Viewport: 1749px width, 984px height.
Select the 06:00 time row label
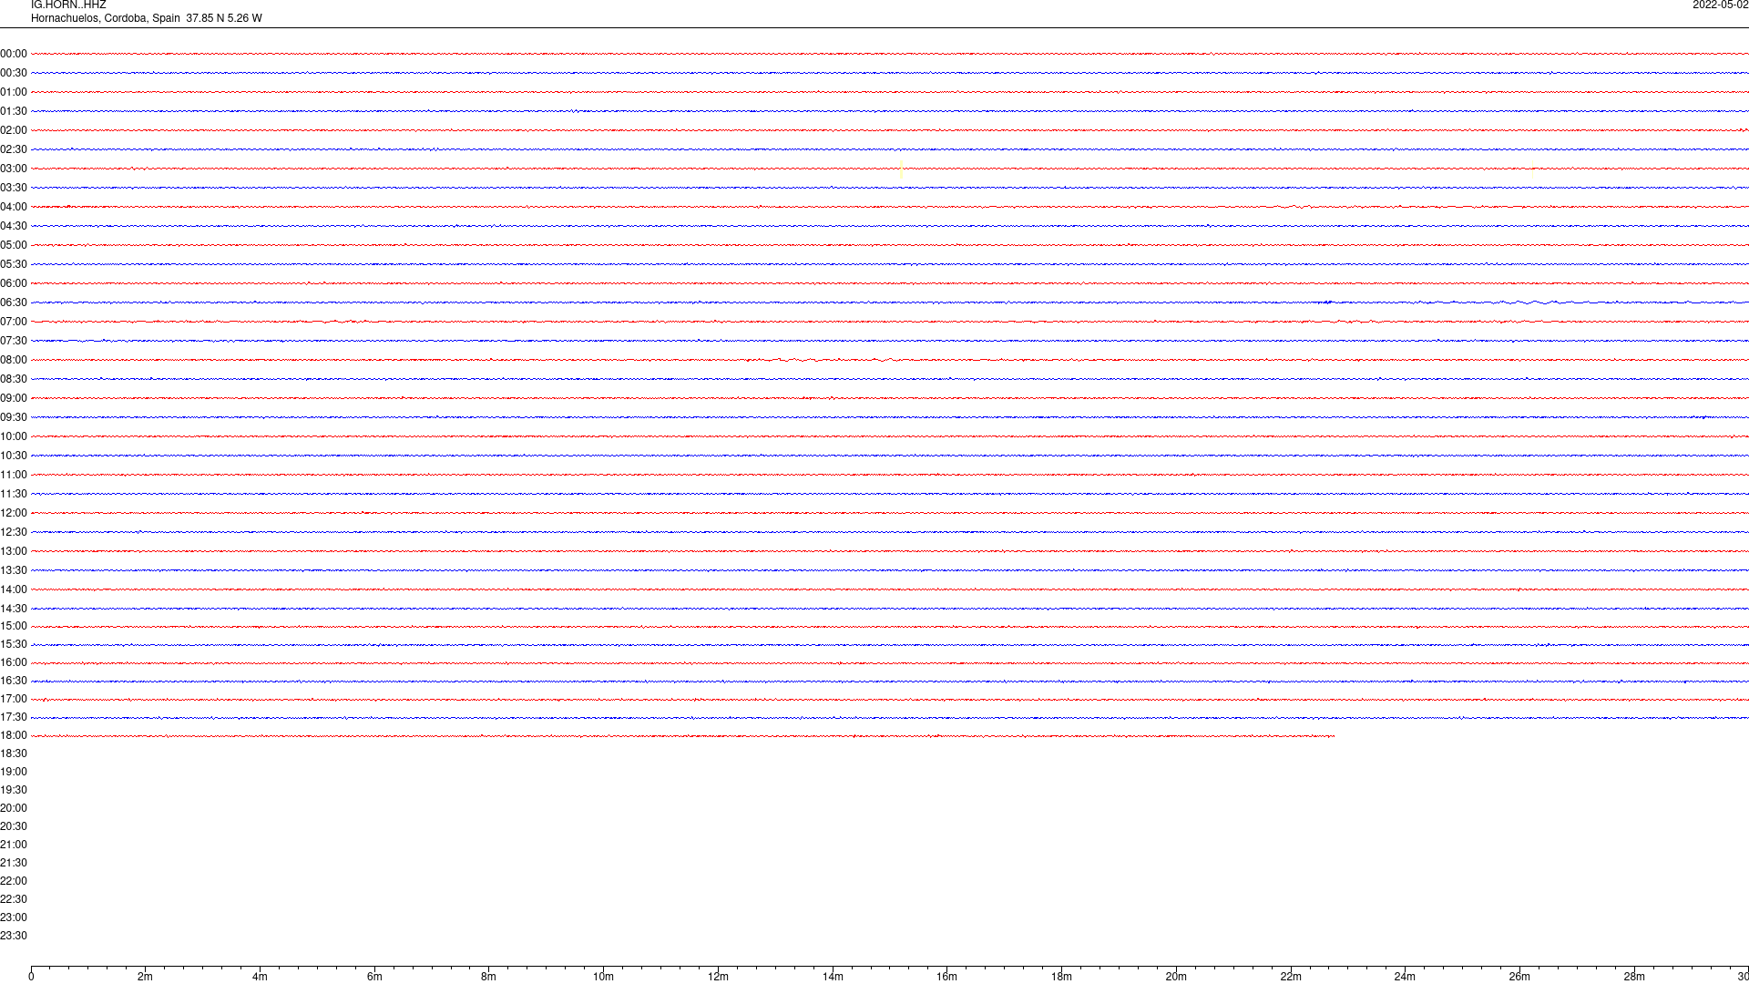tap(14, 283)
